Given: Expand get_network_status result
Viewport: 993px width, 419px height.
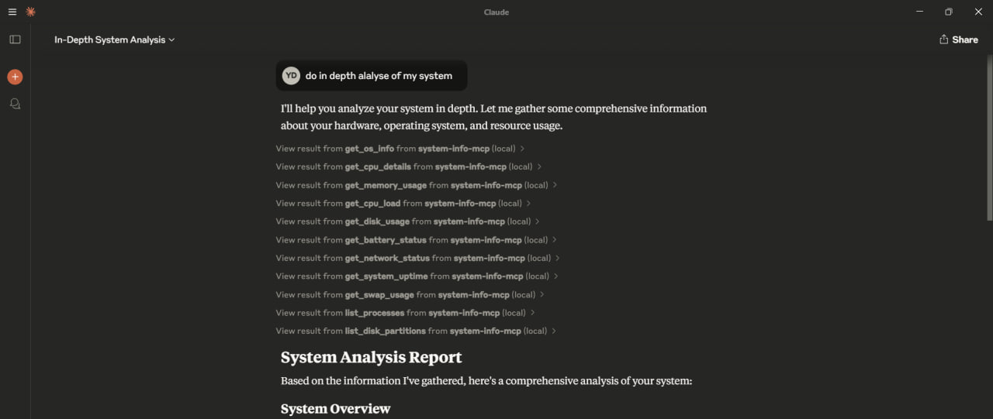Looking at the screenshot, I should pos(418,258).
